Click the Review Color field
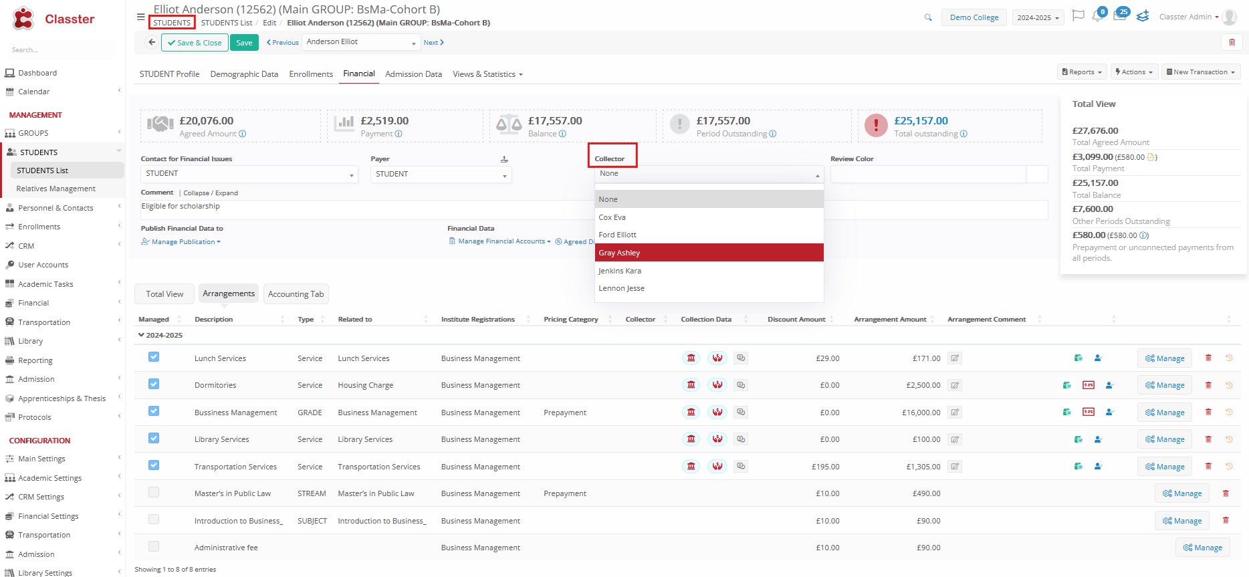This screenshot has height=577, width=1249. tap(928, 175)
